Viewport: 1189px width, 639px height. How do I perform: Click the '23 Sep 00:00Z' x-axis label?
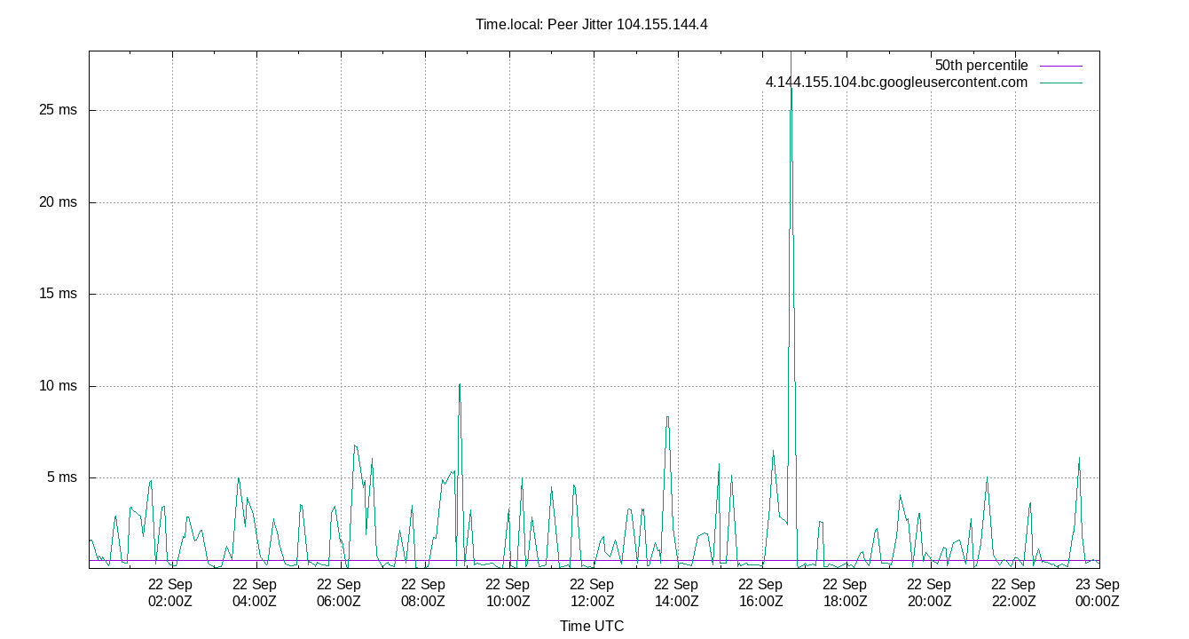coord(1097,593)
